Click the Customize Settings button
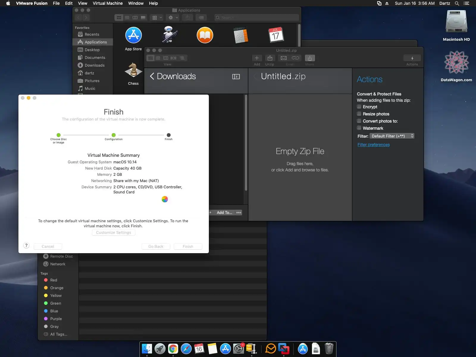 [x=114, y=232]
